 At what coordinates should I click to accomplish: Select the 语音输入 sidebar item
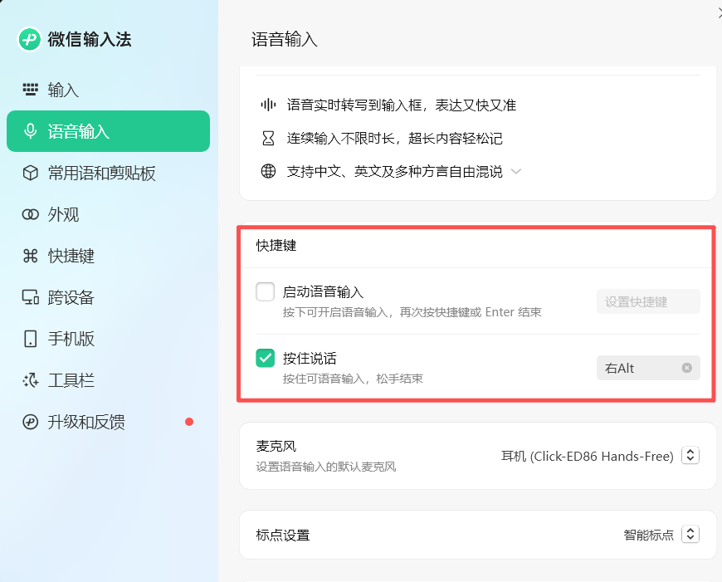click(x=108, y=131)
